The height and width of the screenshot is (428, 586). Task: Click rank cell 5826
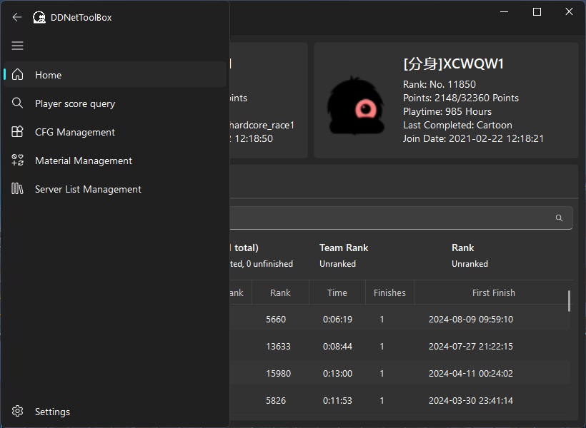tap(276, 401)
